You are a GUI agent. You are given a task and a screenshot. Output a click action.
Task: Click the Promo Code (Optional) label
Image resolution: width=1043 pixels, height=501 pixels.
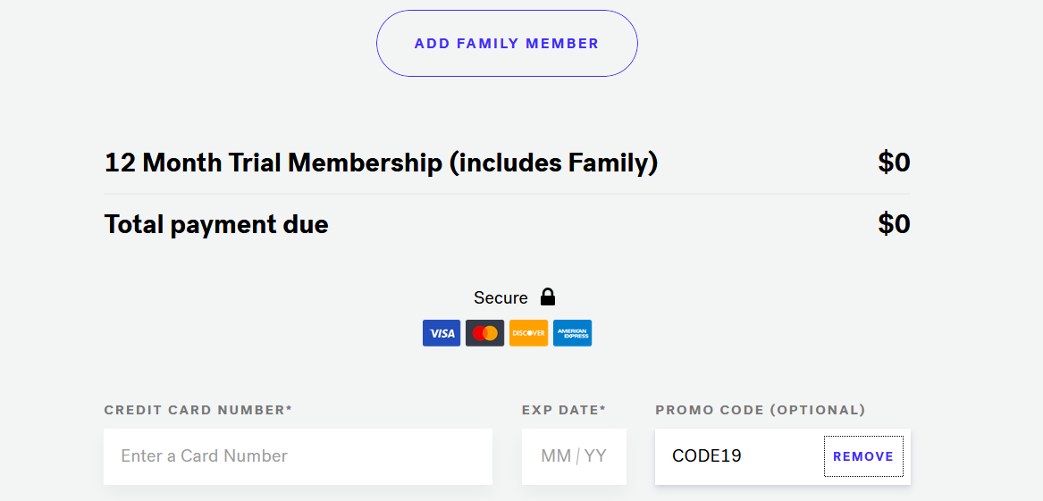coord(761,410)
